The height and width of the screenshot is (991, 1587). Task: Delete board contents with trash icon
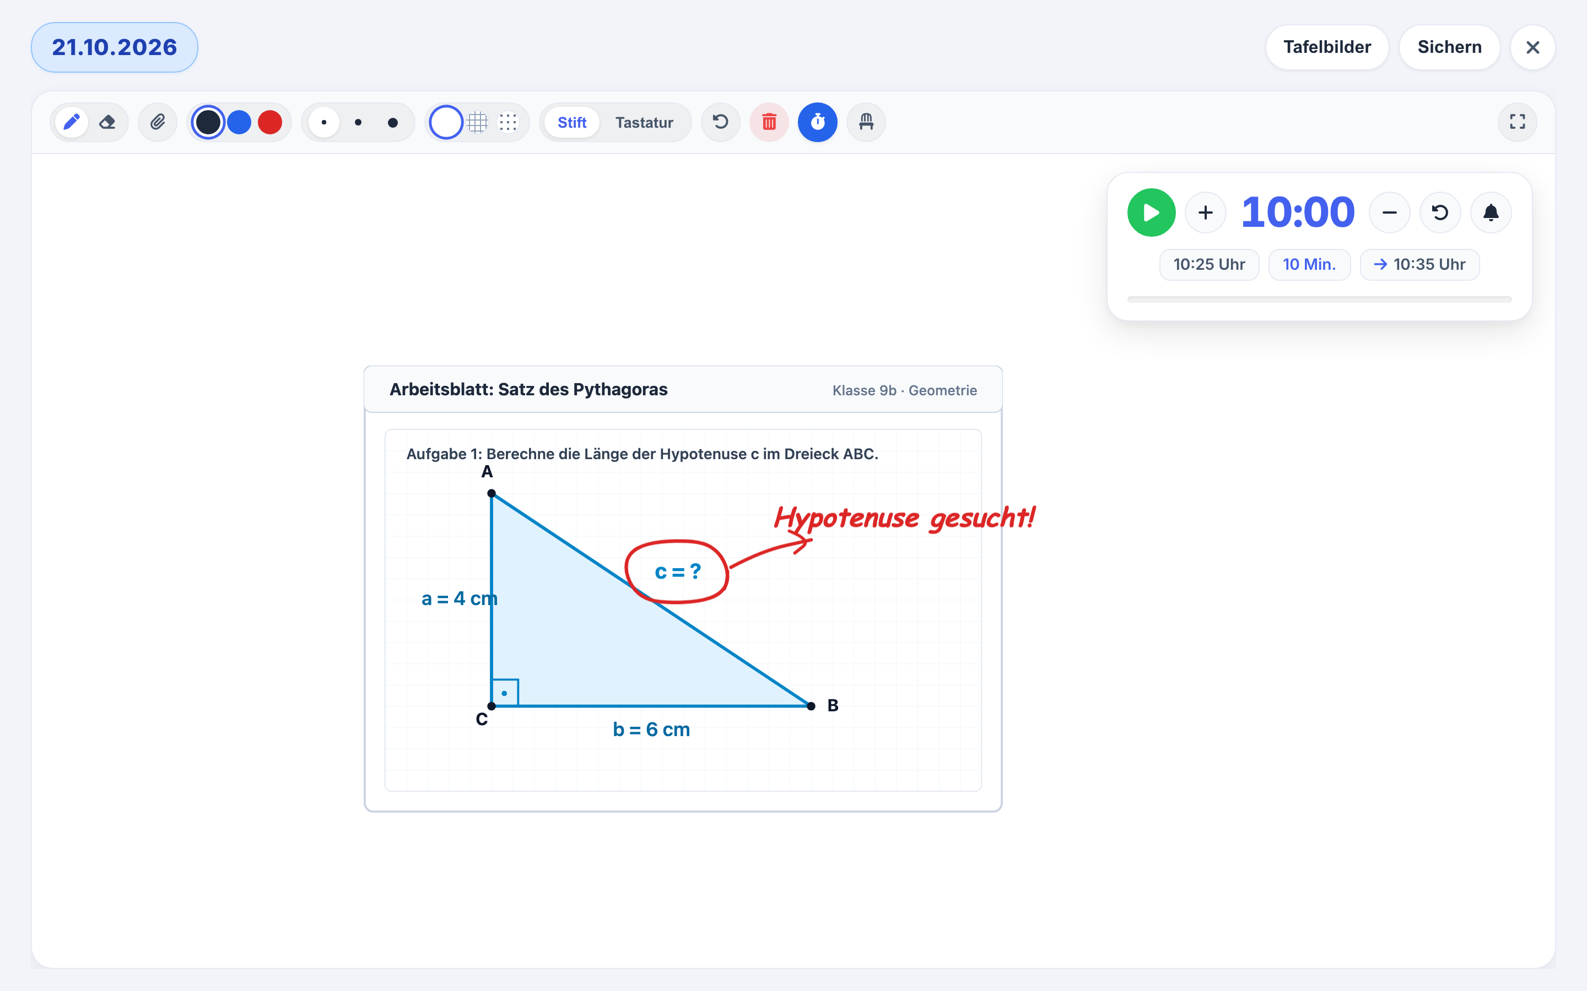click(769, 122)
